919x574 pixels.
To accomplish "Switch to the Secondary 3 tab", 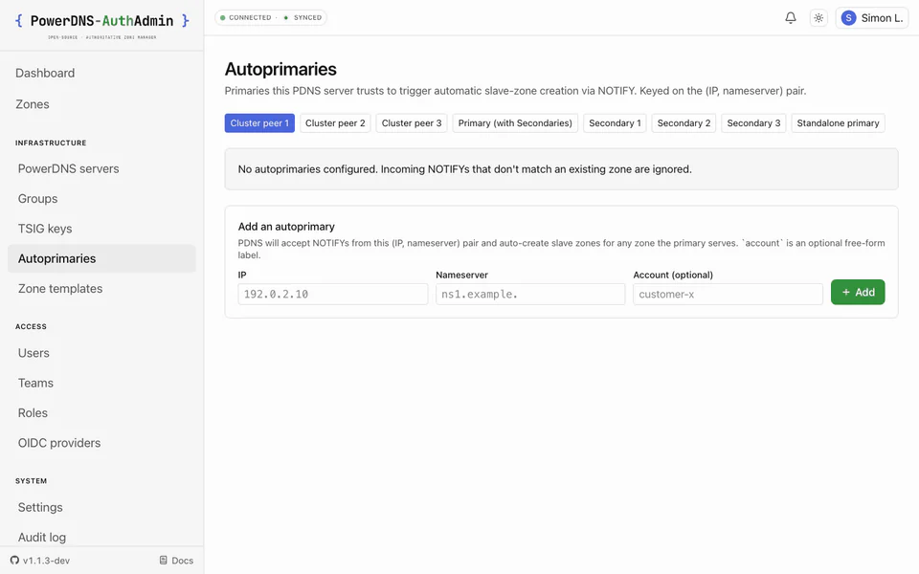I will (753, 123).
